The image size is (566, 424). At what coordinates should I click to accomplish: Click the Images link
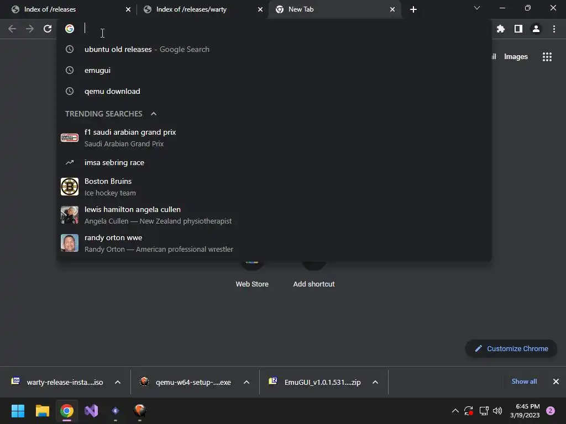(x=516, y=57)
